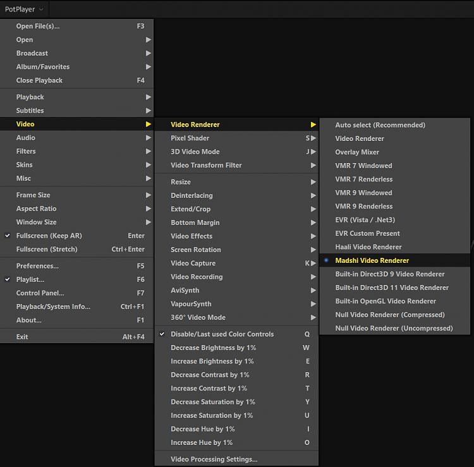Open the Window Size submenu

coord(76,222)
